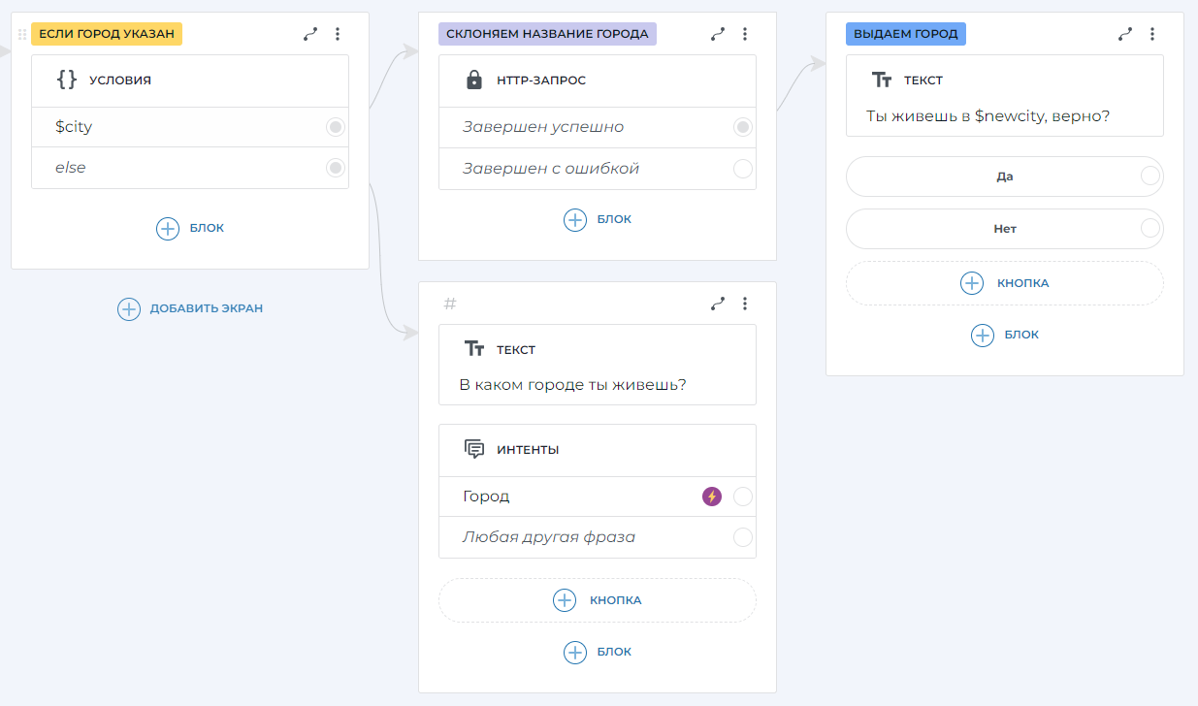Click ДОБАВИТЬ ЭКРАН to add a screen
The height and width of the screenshot is (706, 1198).
[x=191, y=308]
